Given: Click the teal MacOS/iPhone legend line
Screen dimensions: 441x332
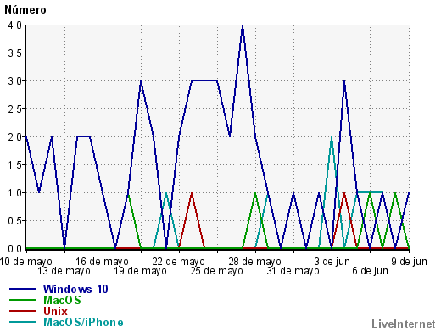Looking at the screenshot, I should (22, 322).
